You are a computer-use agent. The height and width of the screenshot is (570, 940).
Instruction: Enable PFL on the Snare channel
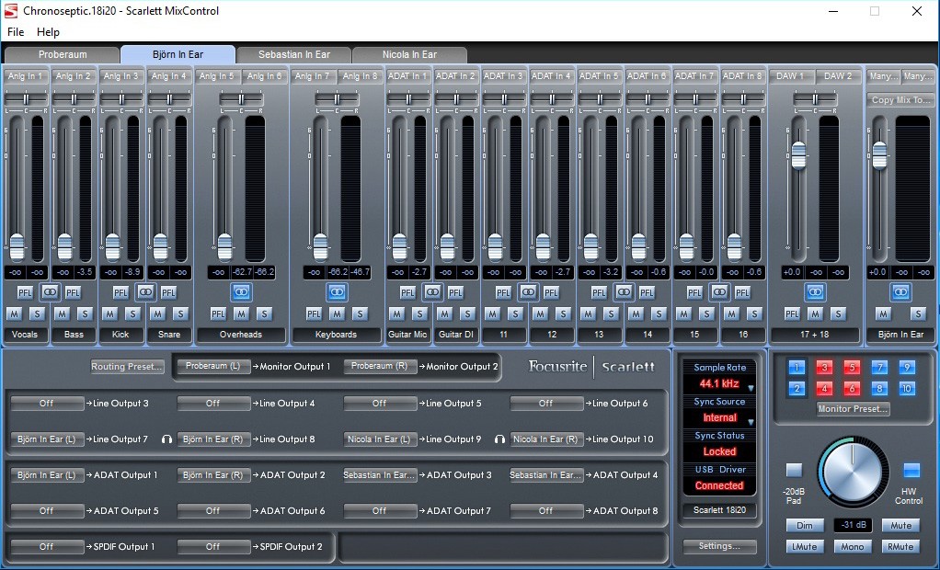pos(168,292)
